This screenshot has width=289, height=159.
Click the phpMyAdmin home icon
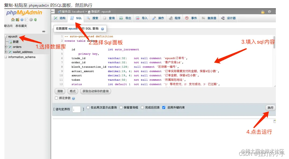point(13,20)
